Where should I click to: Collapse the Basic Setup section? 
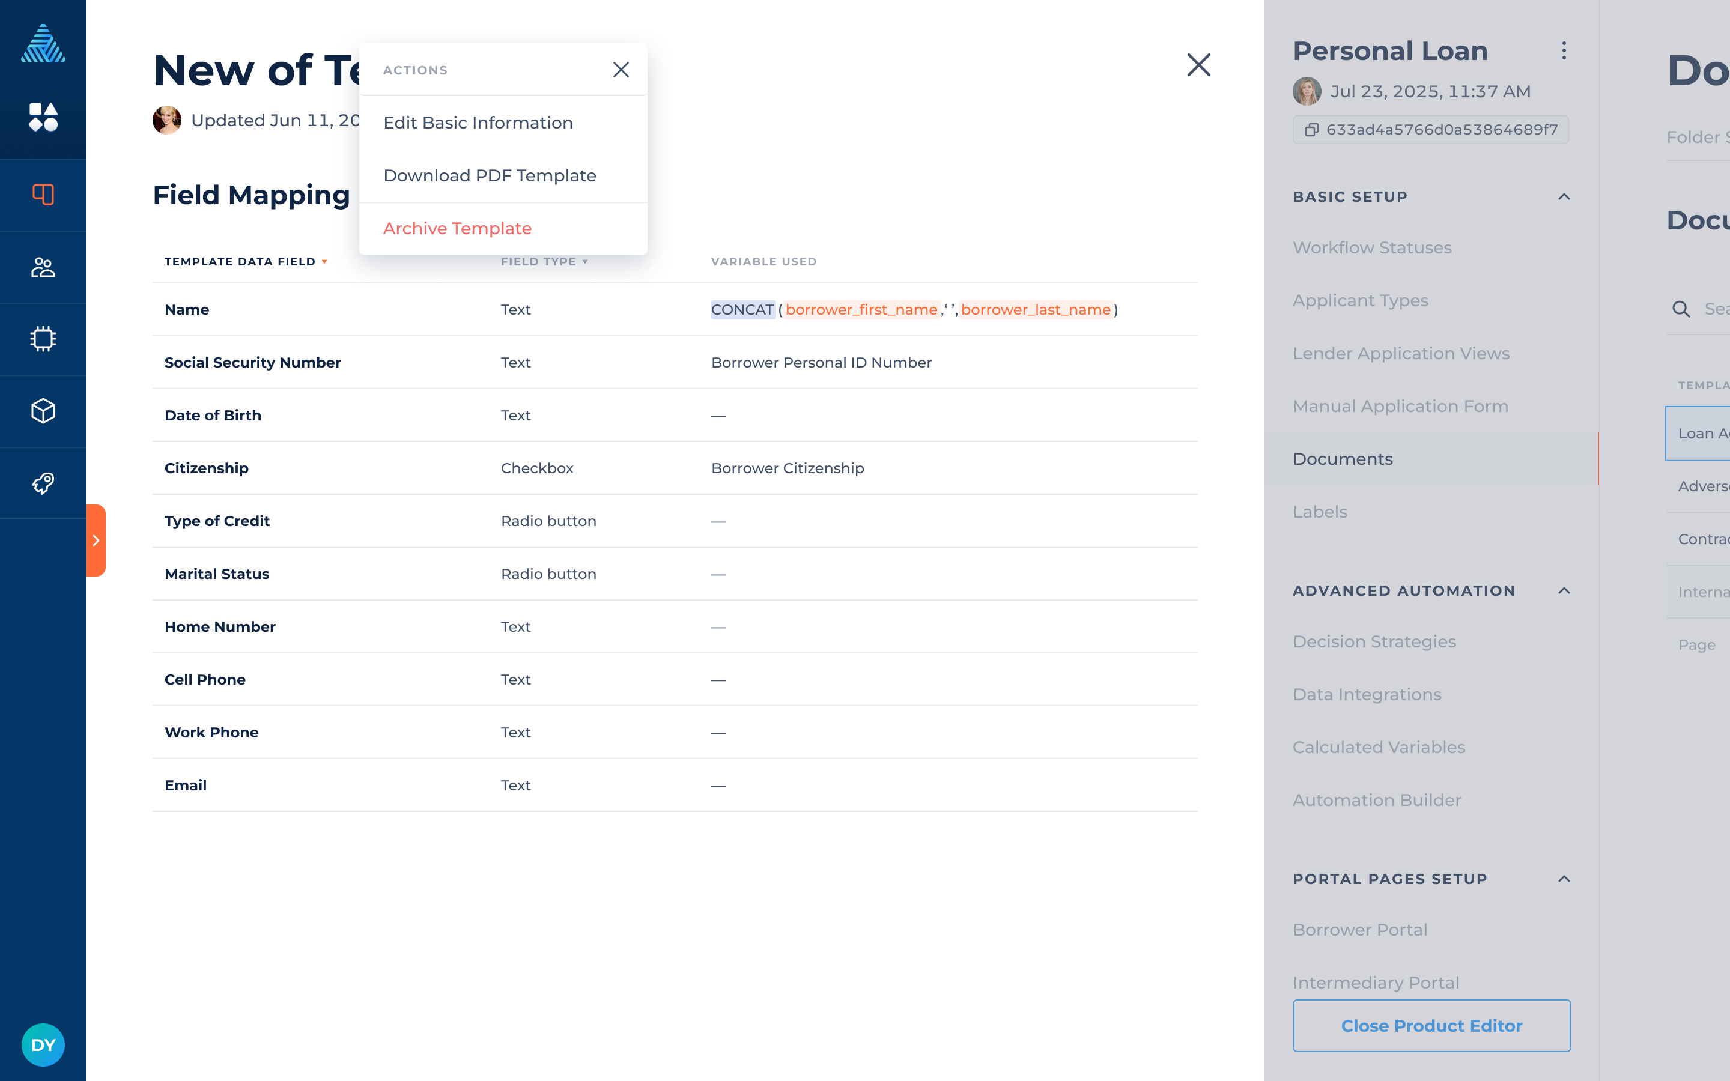pyautogui.click(x=1564, y=196)
